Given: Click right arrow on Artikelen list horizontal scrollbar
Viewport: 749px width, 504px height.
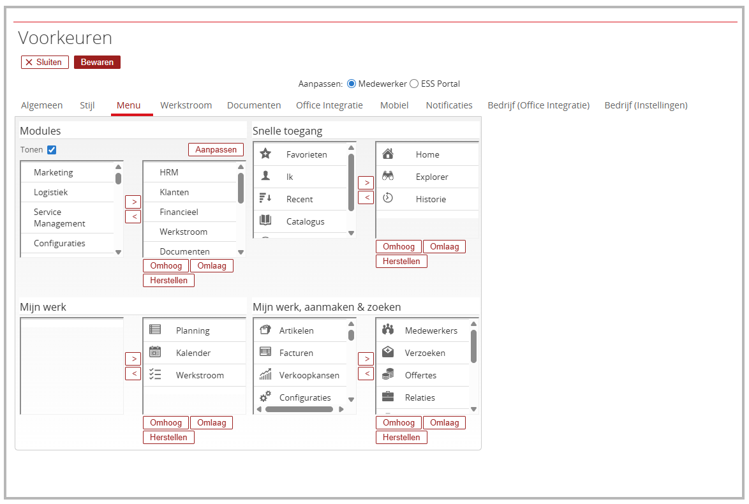Looking at the screenshot, I should [341, 410].
